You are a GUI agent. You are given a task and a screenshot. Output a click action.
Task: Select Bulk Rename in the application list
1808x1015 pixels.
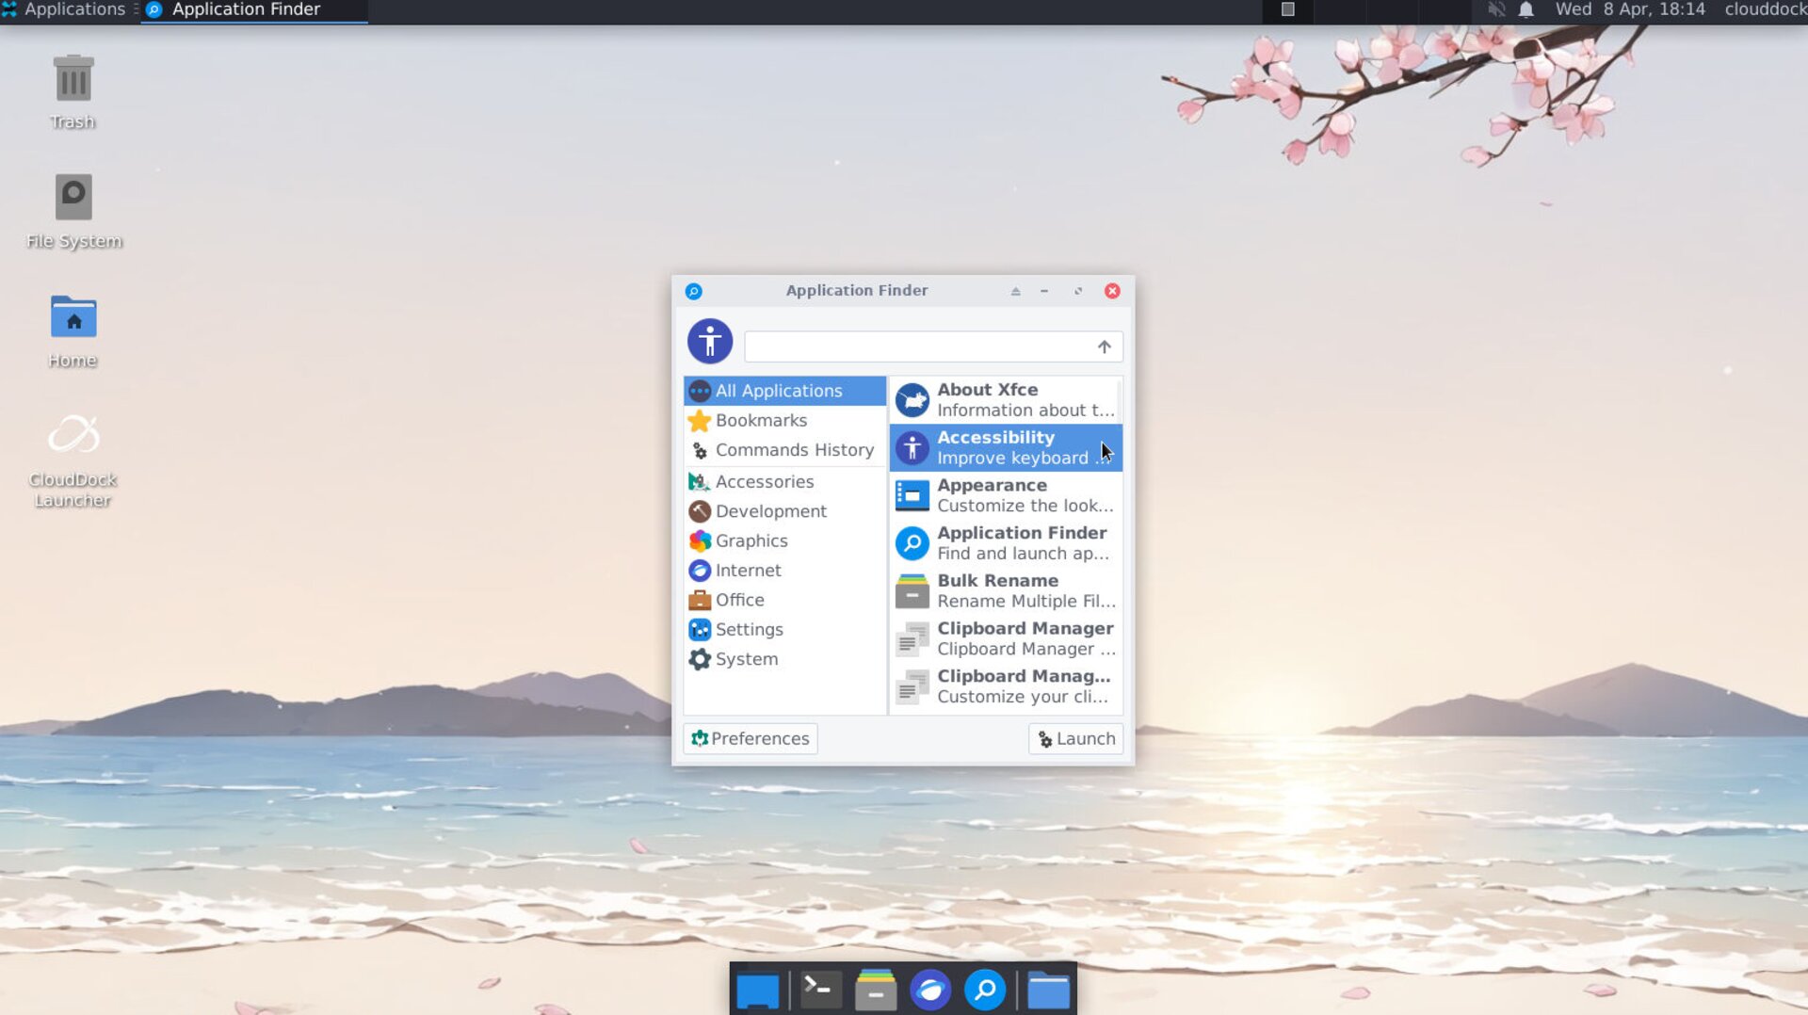1004,591
